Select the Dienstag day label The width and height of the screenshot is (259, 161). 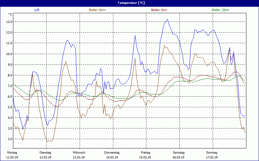pos(45,152)
